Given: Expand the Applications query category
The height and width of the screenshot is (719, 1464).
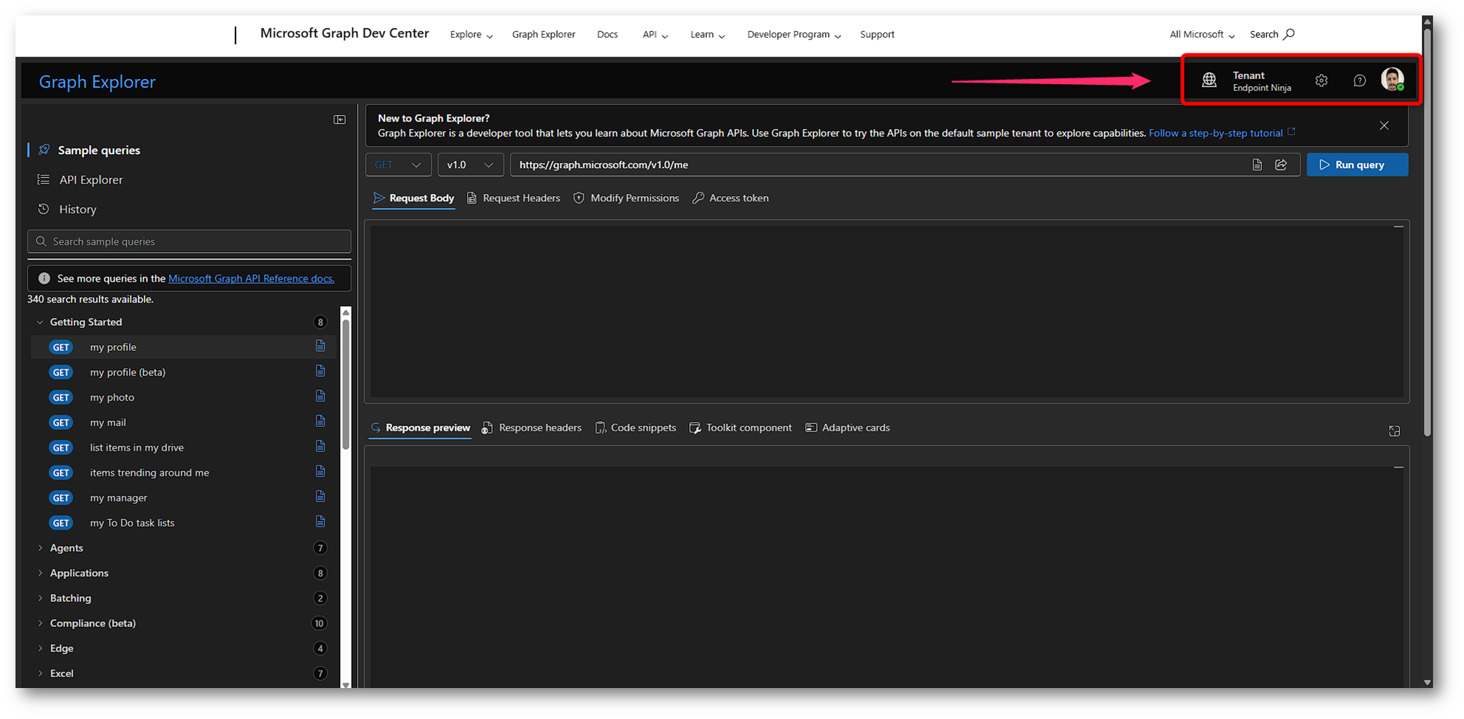Looking at the screenshot, I should 79,573.
